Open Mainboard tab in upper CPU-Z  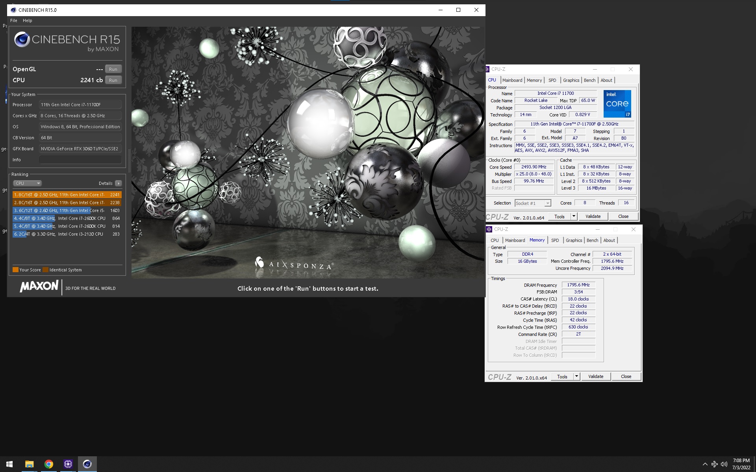[512, 80]
